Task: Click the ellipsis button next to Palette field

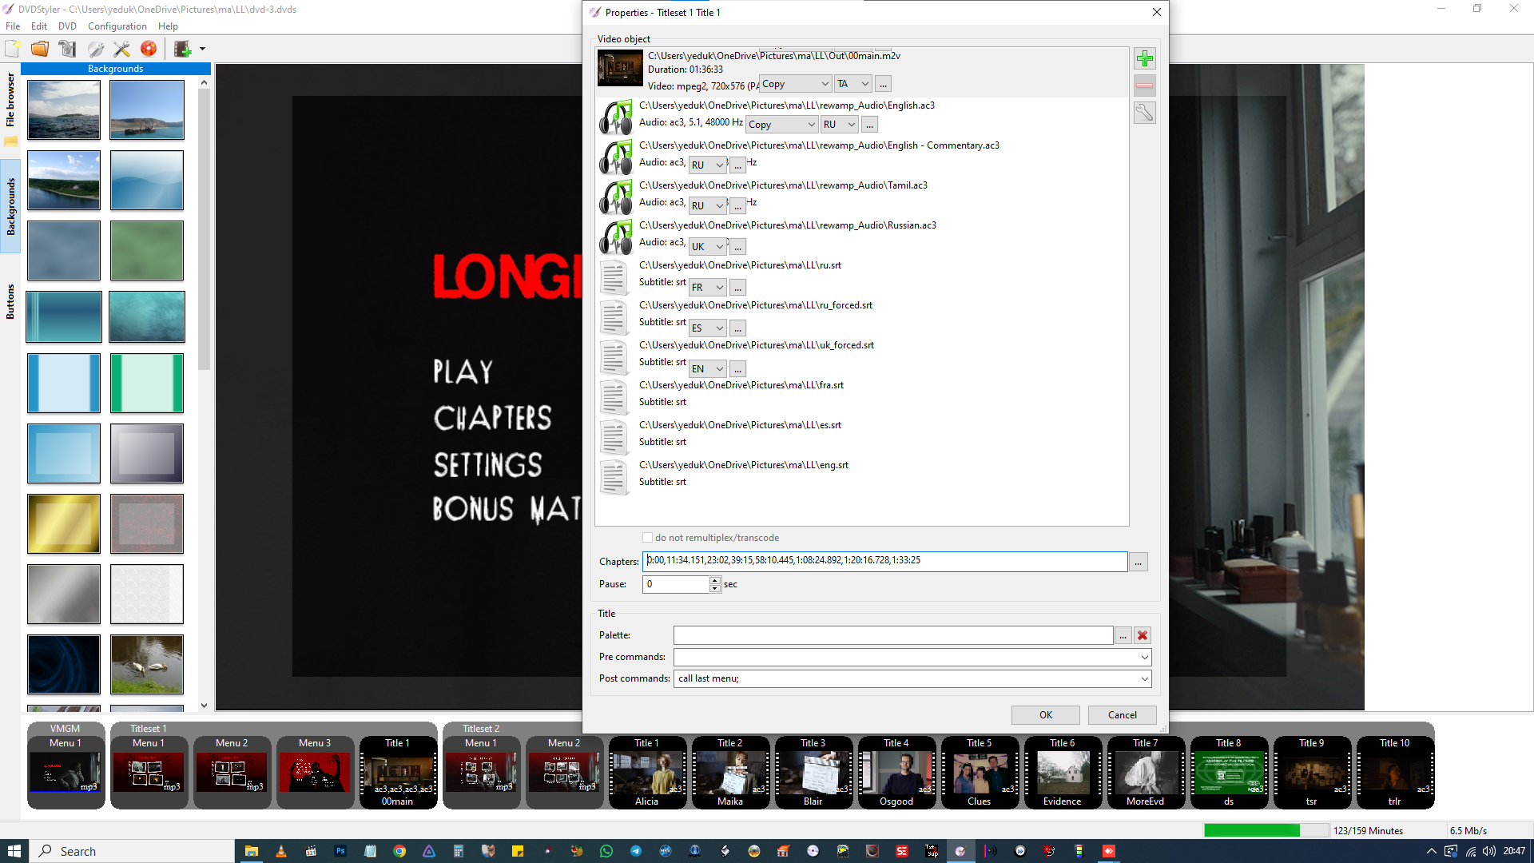Action: click(1123, 635)
